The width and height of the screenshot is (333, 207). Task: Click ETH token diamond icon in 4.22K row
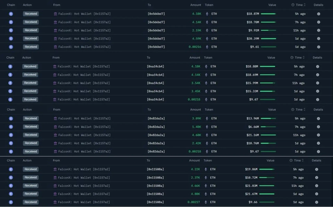pyautogui.click(x=206, y=169)
